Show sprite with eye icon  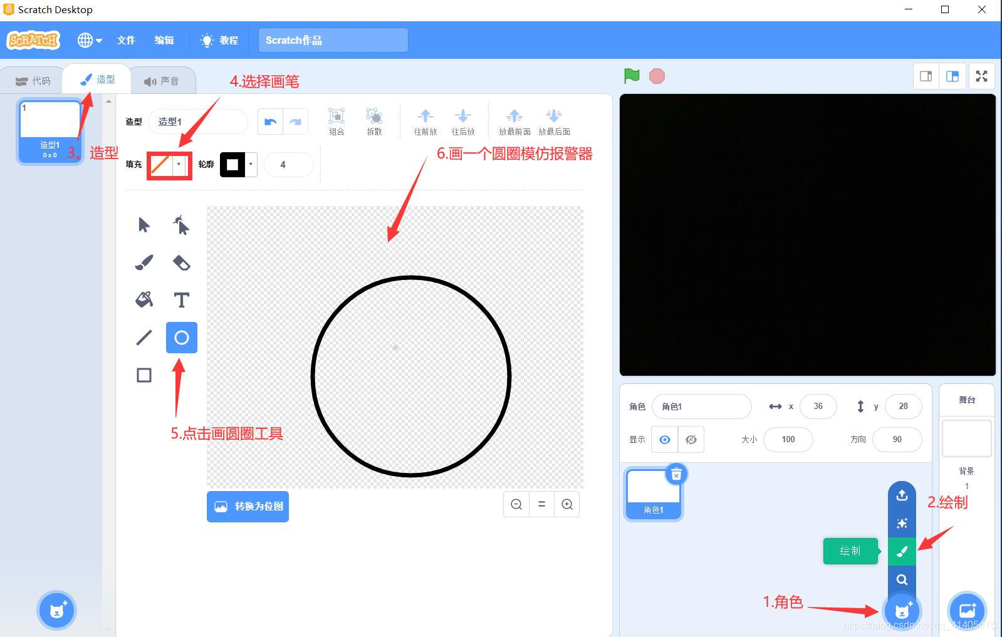click(x=665, y=440)
